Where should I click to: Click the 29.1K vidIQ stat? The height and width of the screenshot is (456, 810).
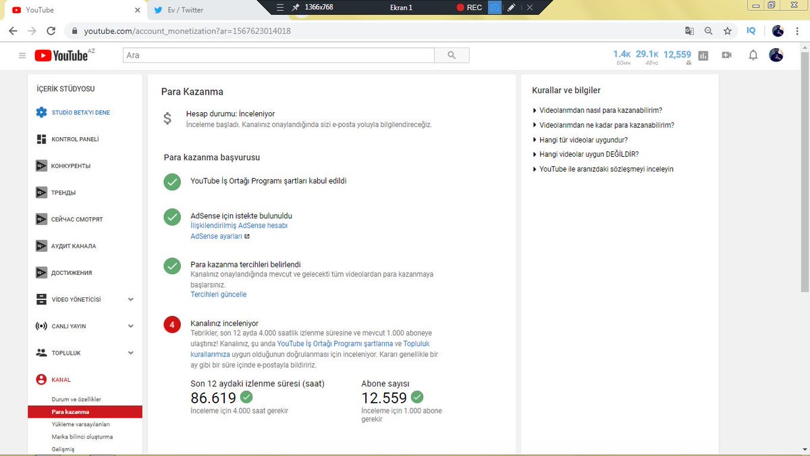pyautogui.click(x=647, y=54)
